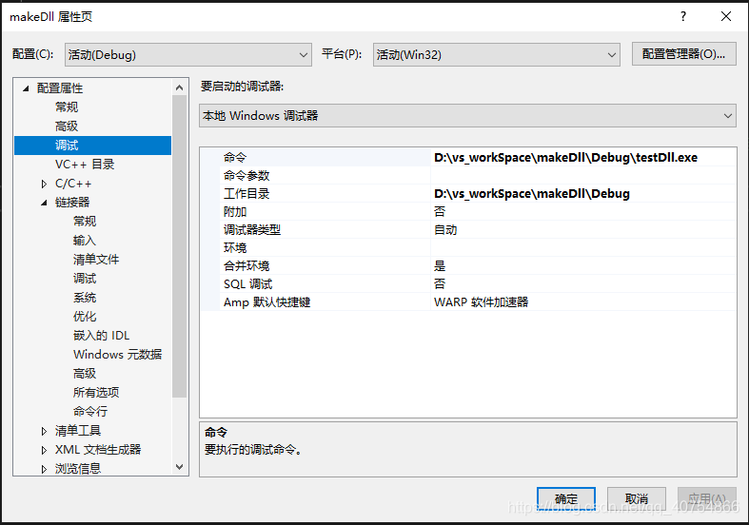Screen dimensions: 749x525
Task: Open the 平台 (Platform) dropdown
Action: (x=496, y=55)
